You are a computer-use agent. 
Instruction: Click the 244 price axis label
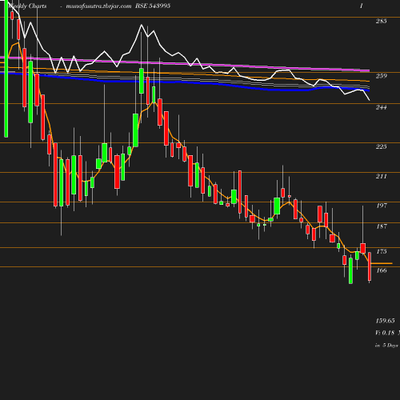pos(381,107)
